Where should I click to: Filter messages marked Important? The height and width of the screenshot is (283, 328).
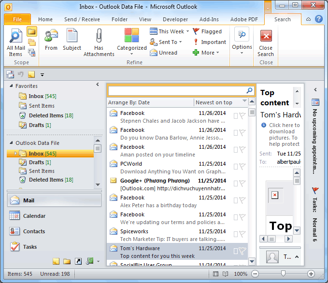pos(210,42)
